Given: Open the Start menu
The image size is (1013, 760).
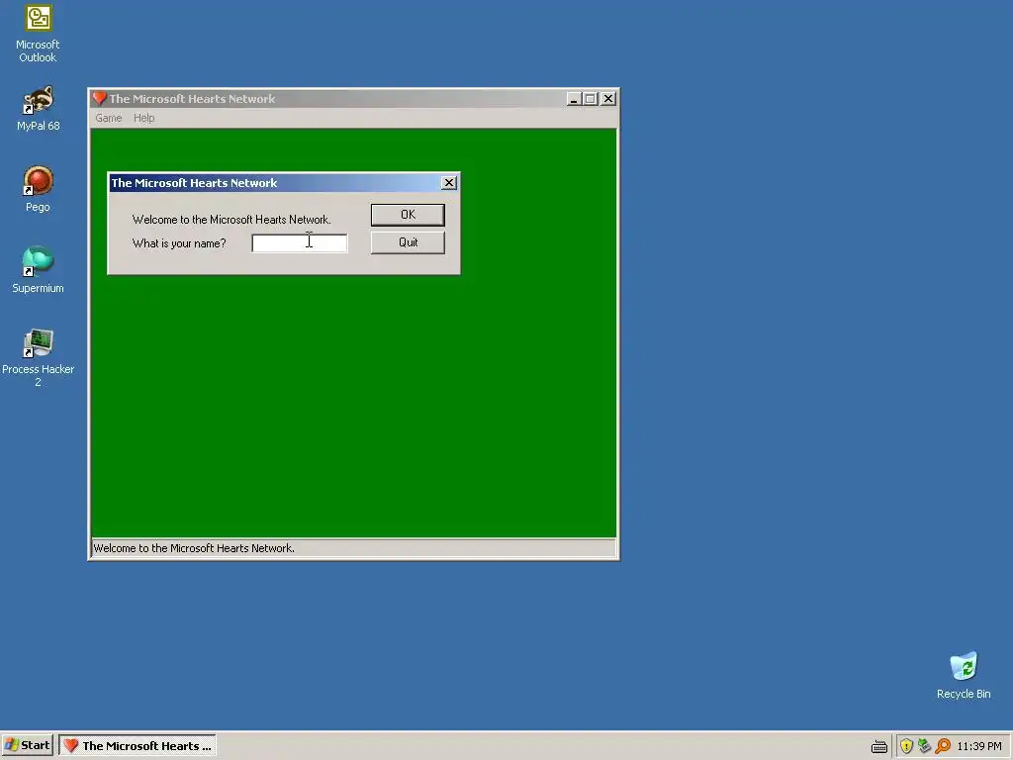Looking at the screenshot, I should (x=27, y=745).
